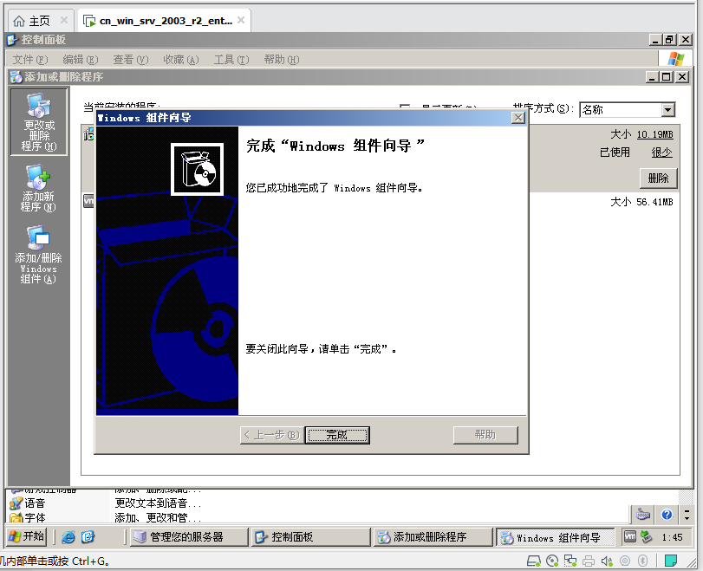Launch Internet Explorer from quick launch
The image size is (703, 571).
tap(68, 537)
